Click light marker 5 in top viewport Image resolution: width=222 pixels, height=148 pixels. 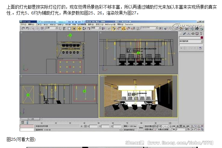(x=70, y=35)
